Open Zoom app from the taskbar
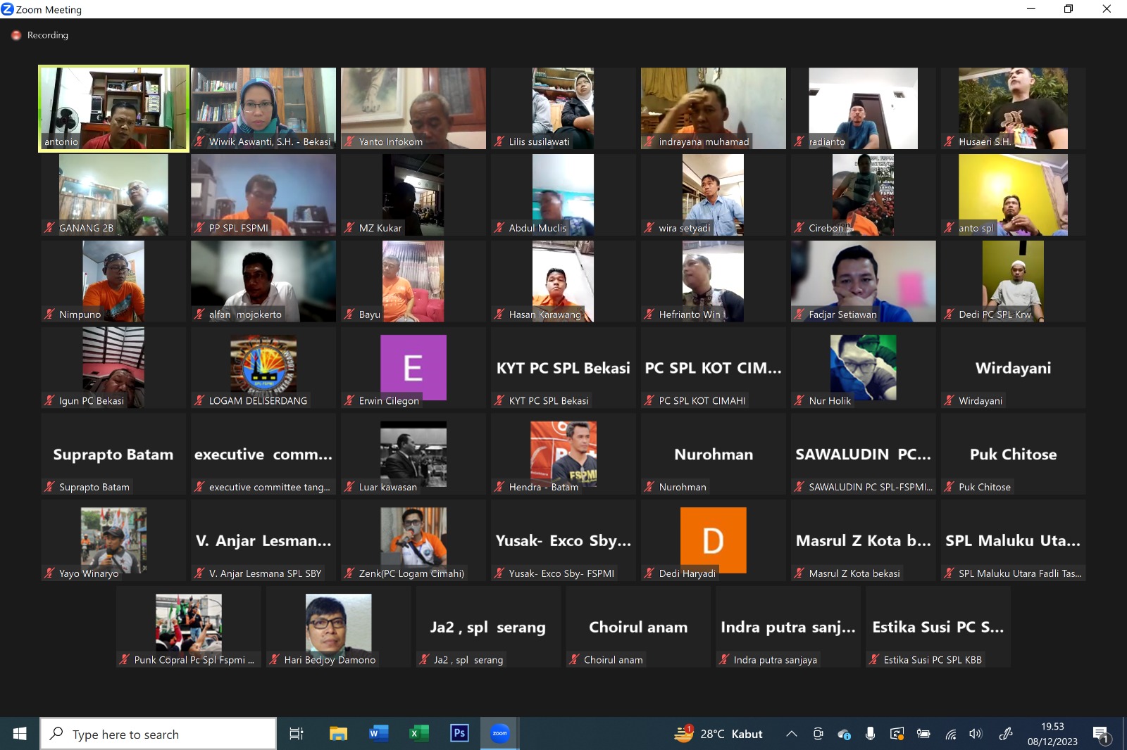The height and width of the screenshot is (750, 1127). [499, 734]
